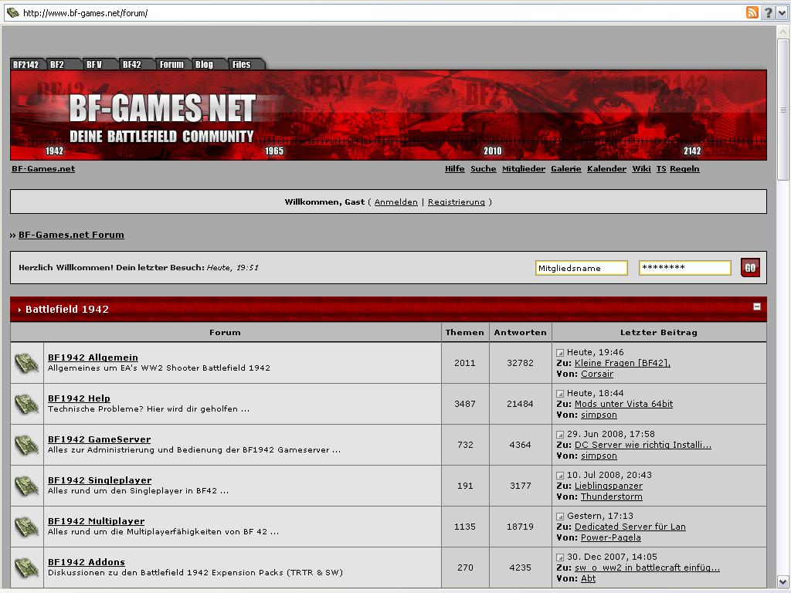791x593 pixels.
Task: Click the vertical scrollbar down arrow
Action: pos(783,581)
